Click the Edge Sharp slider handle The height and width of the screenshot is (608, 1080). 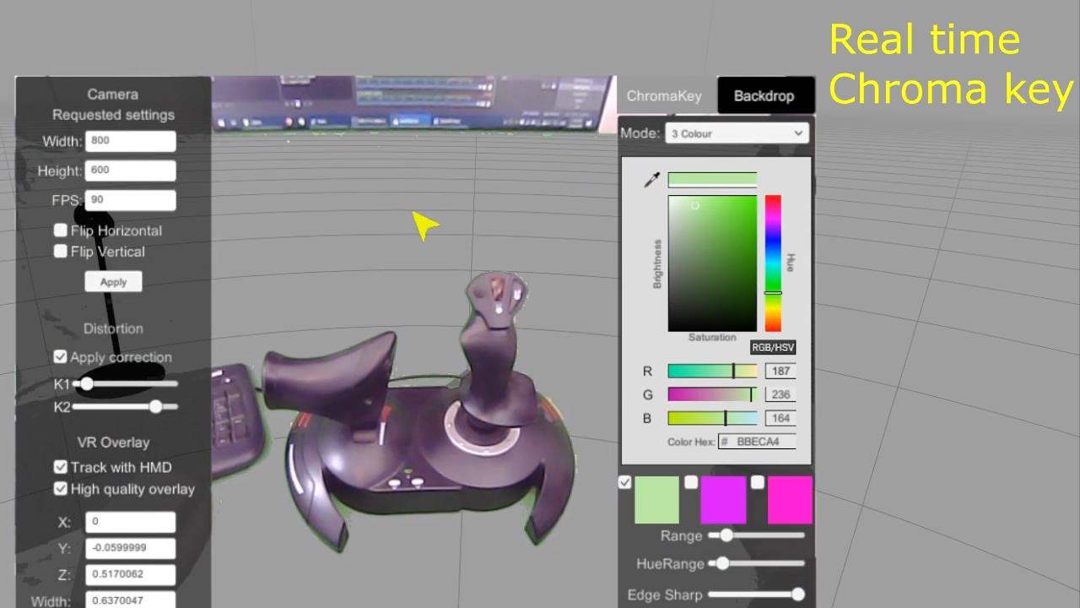click(x=797, y=594)
